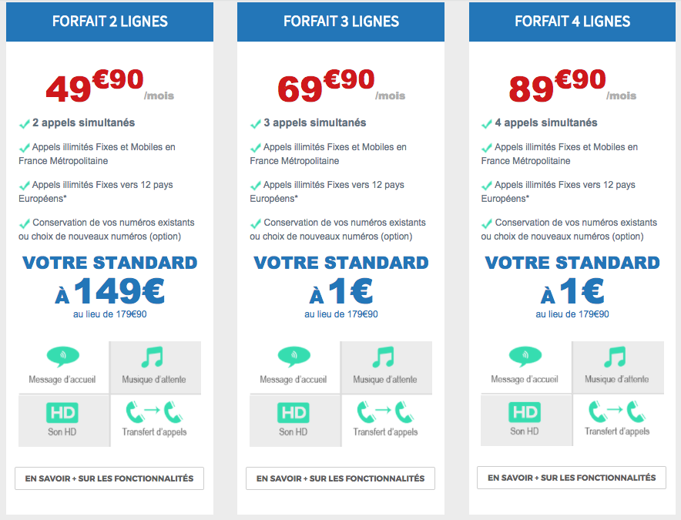Click Son HD icon in 2 Lignes plan

62,413
